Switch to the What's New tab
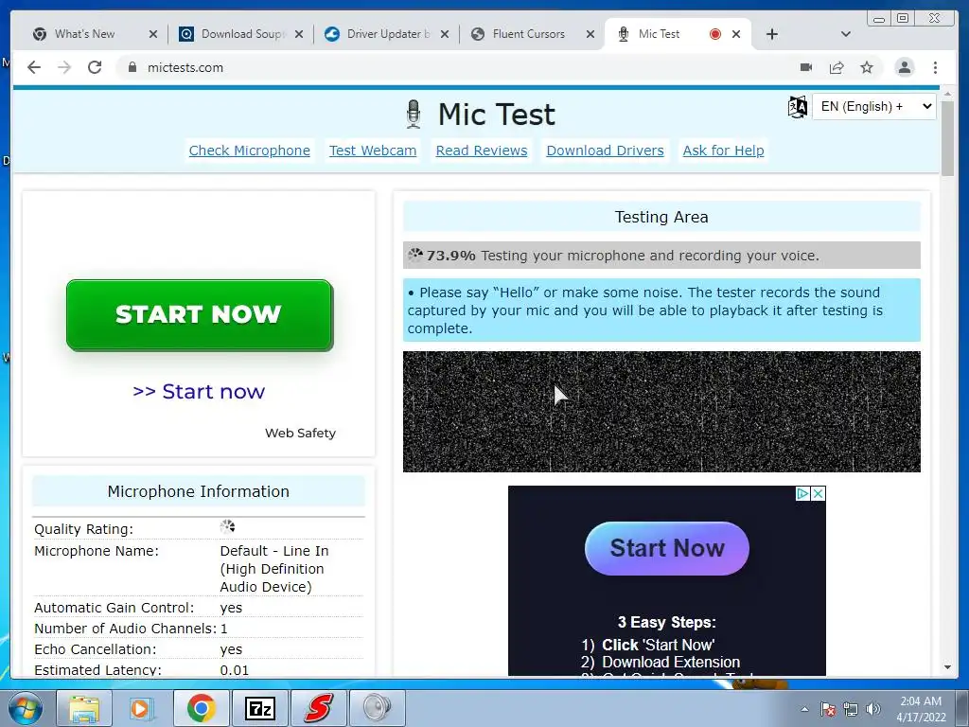969x727 pixels. pos(84,34)
